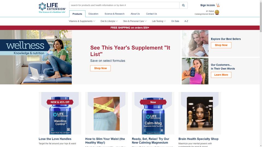
Task: Open the Lab Testing dropdown menu
Action: click(x=159, y=21)
